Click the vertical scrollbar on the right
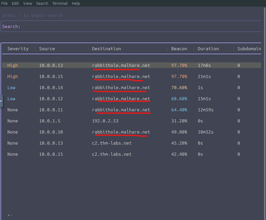Viewport: 266px width, 220px height. point(265,113)
